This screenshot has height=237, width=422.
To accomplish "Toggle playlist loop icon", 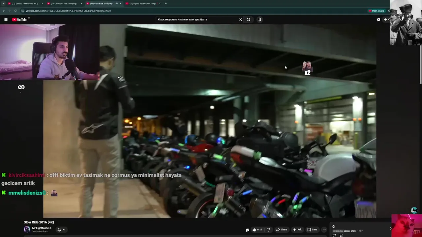I will click(334, 235).
